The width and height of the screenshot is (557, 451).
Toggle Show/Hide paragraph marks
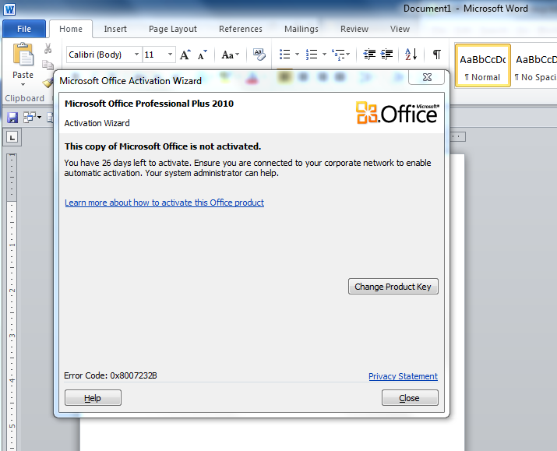(436, 55)
